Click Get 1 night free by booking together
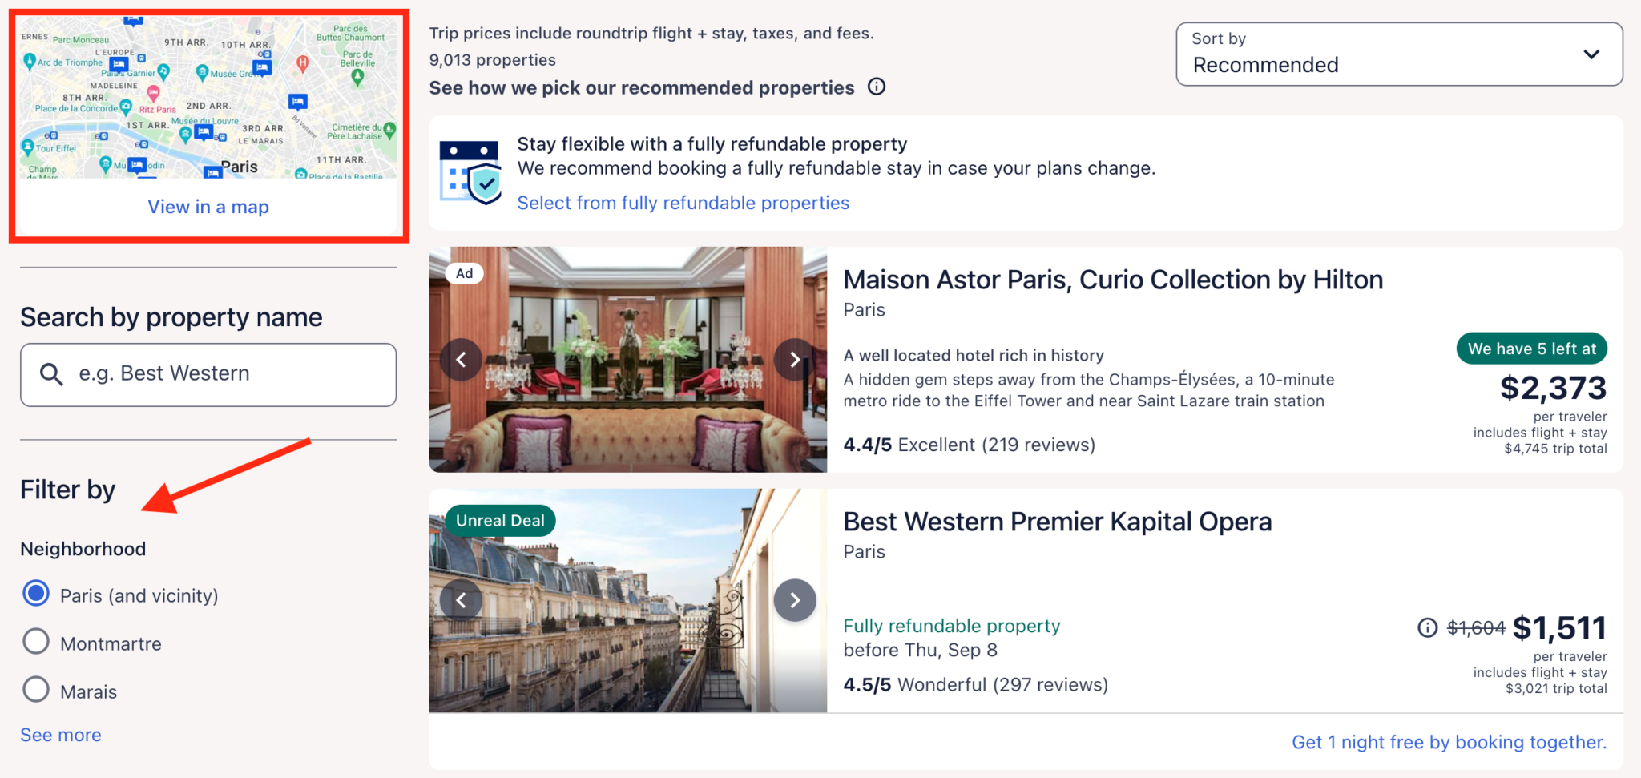Image resolution: width=1641 pixels, height=778 pixels. pos(1449,742)
